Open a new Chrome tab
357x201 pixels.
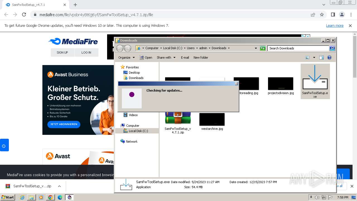coord(75,5)
